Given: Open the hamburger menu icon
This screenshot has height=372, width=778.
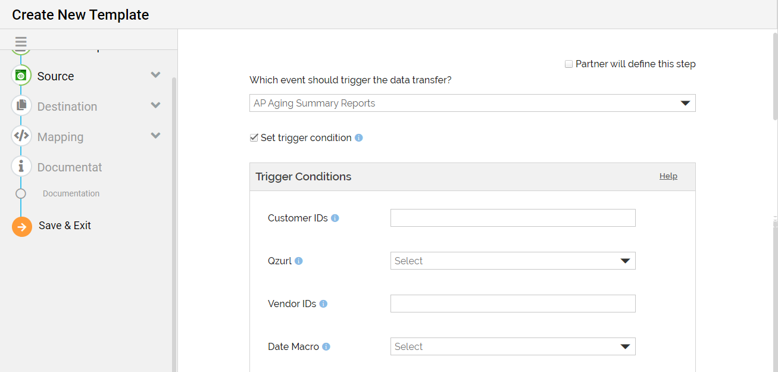Looking at the screenshot, I should [21, 42].
